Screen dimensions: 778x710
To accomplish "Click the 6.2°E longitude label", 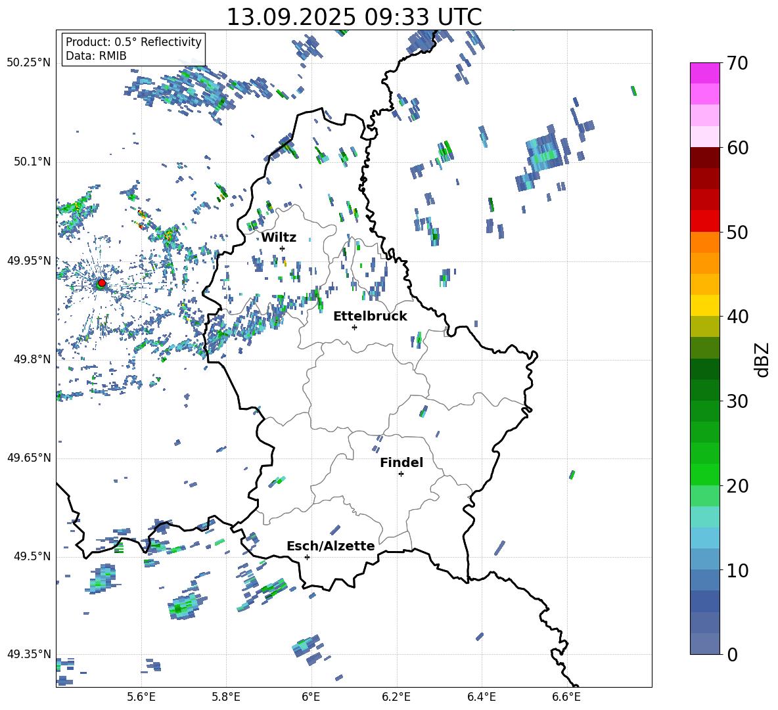I will tap(396, 697).
